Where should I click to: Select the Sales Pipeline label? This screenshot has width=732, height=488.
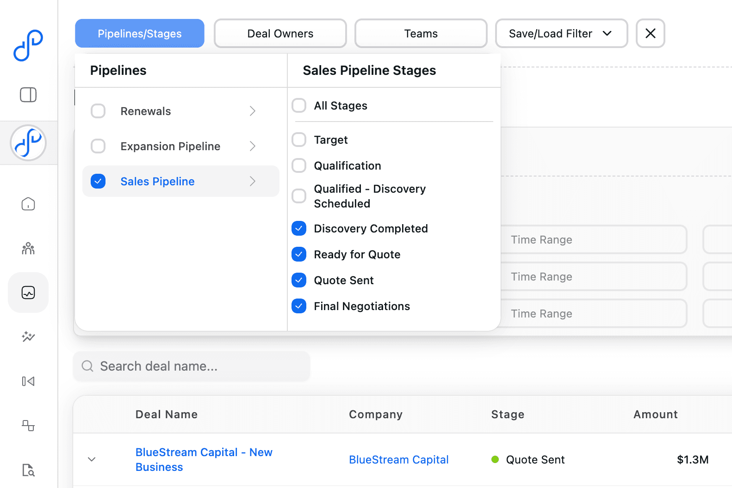point(157,182)
